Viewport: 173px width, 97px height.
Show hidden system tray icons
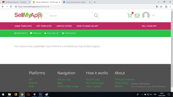[x=142, y=94]
